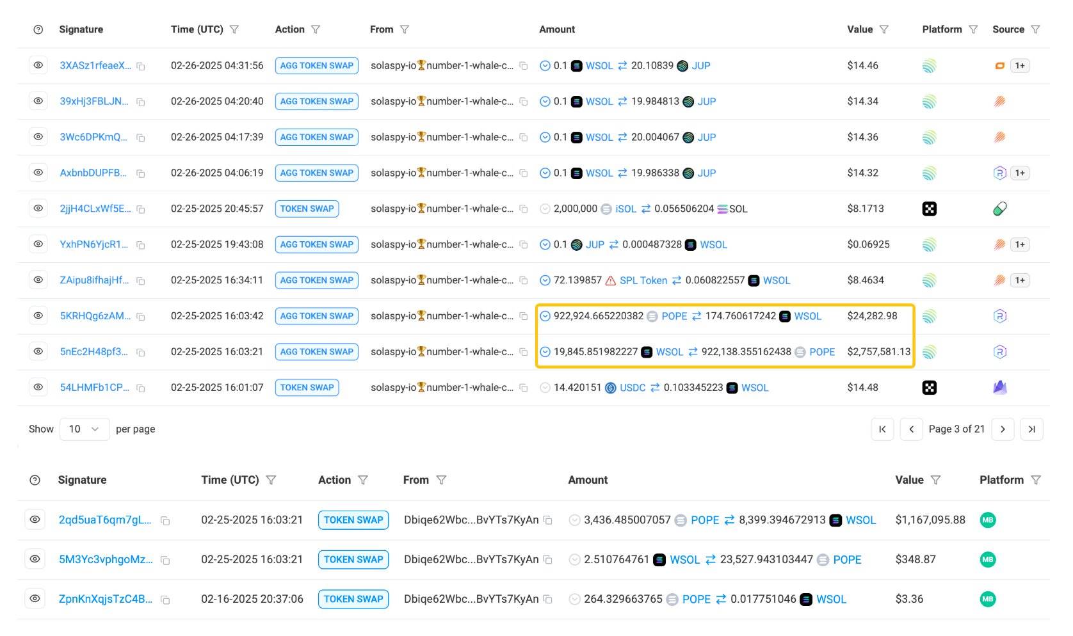The height and width of the screenshot is (636, 1073).
Task: Copy the 3XASz1rfeaeX signature
Action: 141,67
